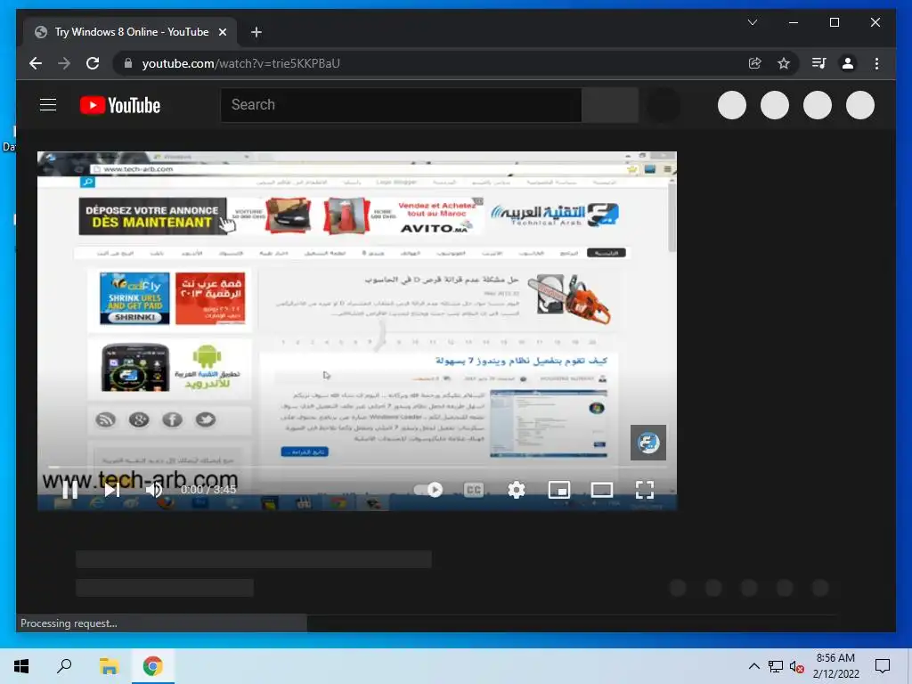Select the address bar URL
912x684 pixels.
(x=241, y=63)
